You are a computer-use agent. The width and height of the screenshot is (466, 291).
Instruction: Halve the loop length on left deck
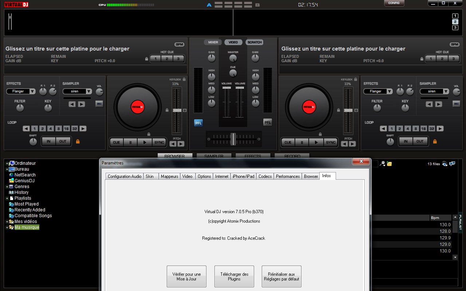click(26, 128)
